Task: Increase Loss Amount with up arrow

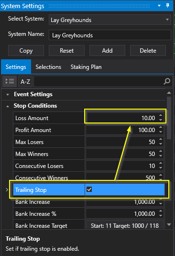Action: (x=161, y=115)
